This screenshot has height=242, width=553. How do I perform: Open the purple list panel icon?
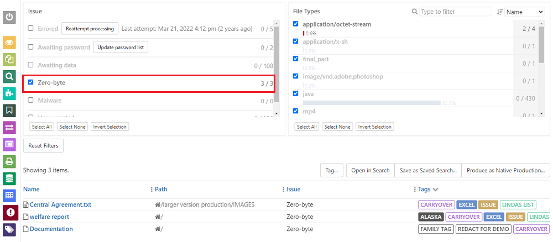(x=9, y=144)
